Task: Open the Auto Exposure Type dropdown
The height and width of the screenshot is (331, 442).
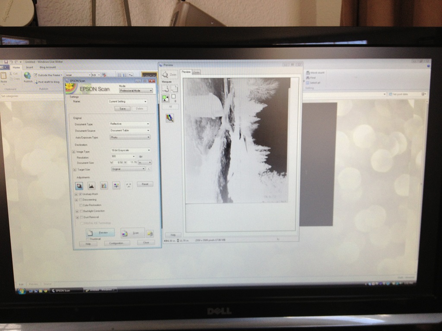Action: coord(130,137)
